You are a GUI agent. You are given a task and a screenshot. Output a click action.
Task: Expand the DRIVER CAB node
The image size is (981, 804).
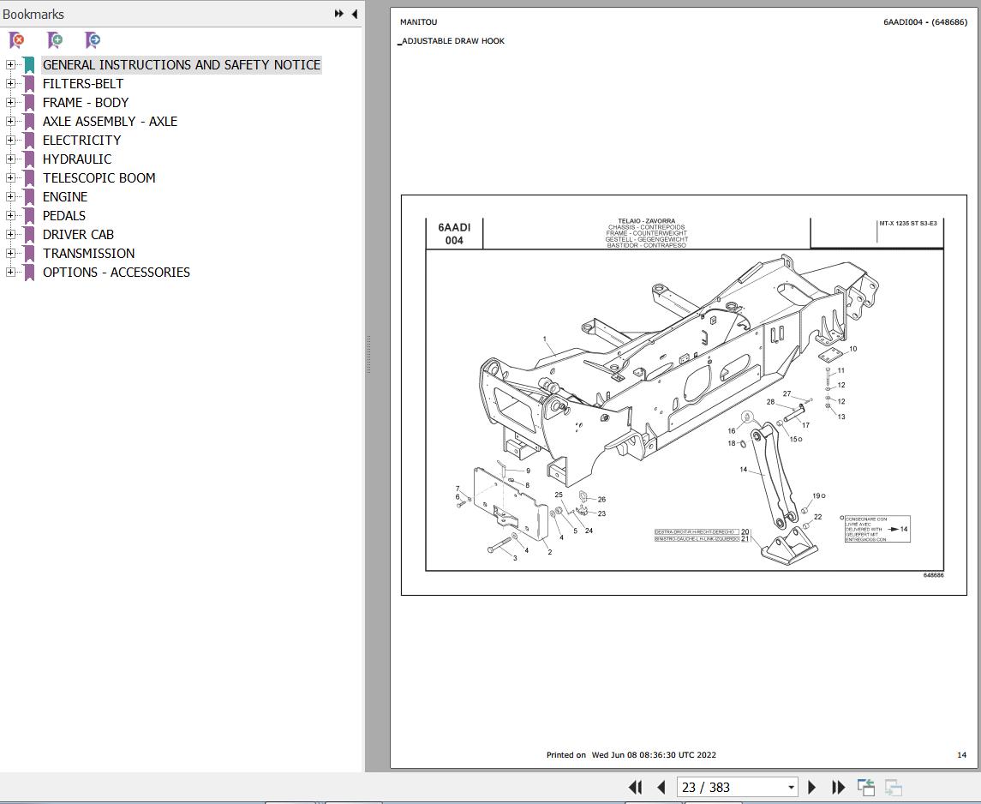pyautogui.click(x=10, y=234)
